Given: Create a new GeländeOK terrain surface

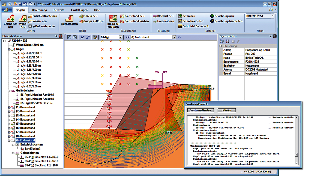Looking at the screenshot, I should [x=11, y=21].
